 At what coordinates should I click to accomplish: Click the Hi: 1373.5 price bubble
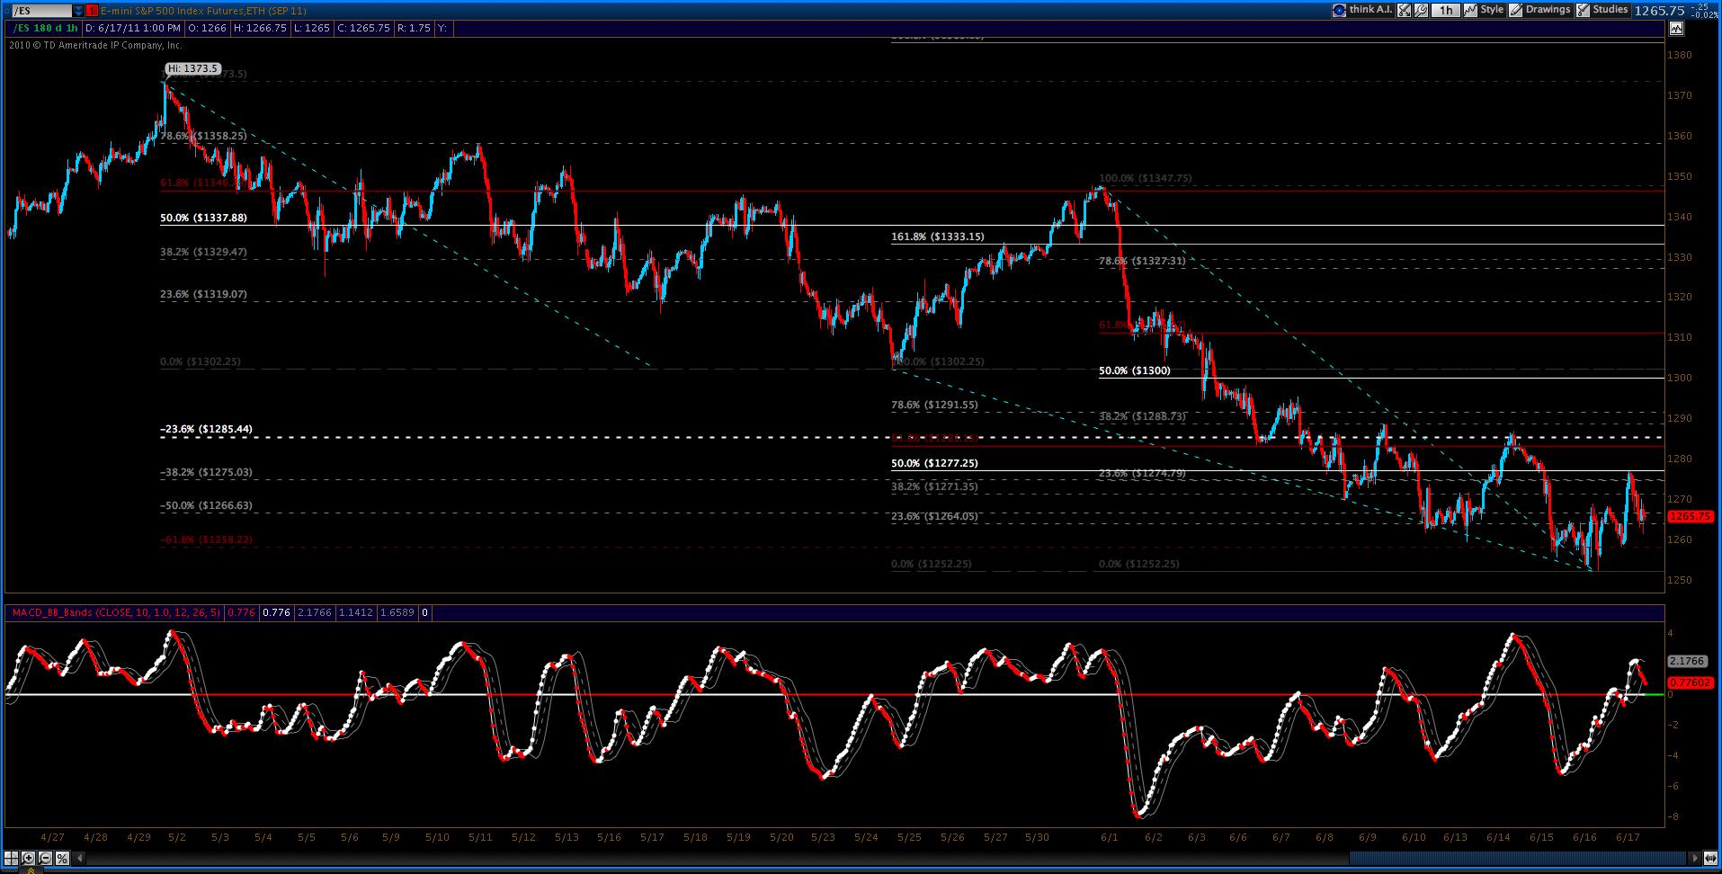click(192, 68)
